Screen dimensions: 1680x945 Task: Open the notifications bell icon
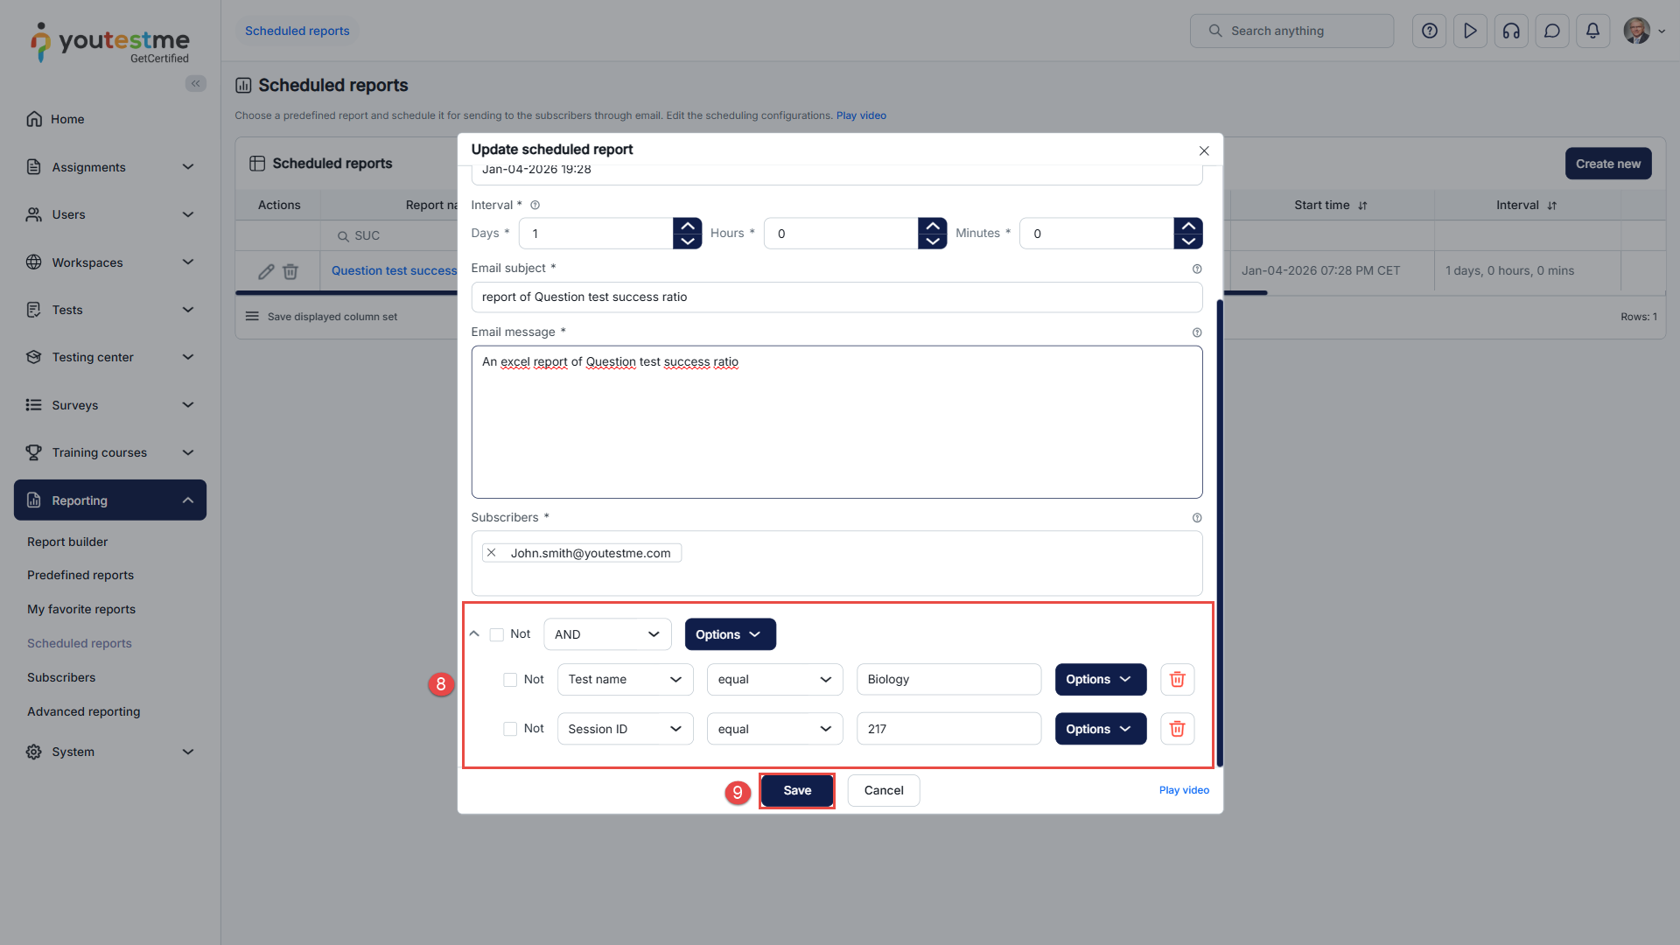click(x=1592, y=31)
